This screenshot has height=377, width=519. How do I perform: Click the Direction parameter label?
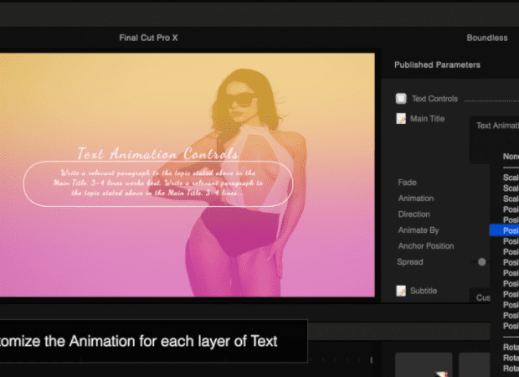414,214
